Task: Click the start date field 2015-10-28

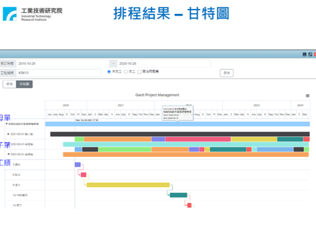Action: 63,64
